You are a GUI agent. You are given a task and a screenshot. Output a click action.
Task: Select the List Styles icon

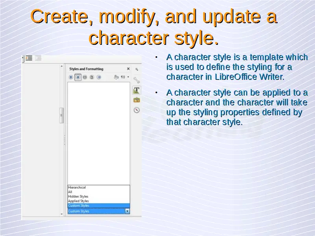coord(99,77)
